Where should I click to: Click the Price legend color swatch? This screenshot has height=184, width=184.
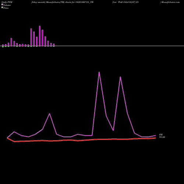2,7
